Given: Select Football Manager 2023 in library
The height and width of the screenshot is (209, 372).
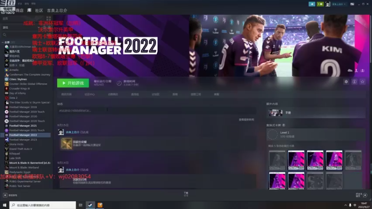Looking at the screenshot, I should click(x=23, y=140).
